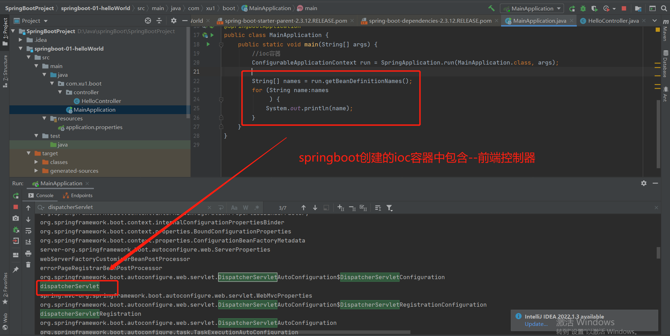The height and width of the screenshot is (336, 670).
Task: Open Project panel settings gear
Action: coord(173,21)
